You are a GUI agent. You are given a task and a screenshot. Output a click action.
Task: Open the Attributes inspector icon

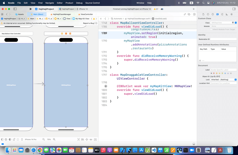click(222, 14)
